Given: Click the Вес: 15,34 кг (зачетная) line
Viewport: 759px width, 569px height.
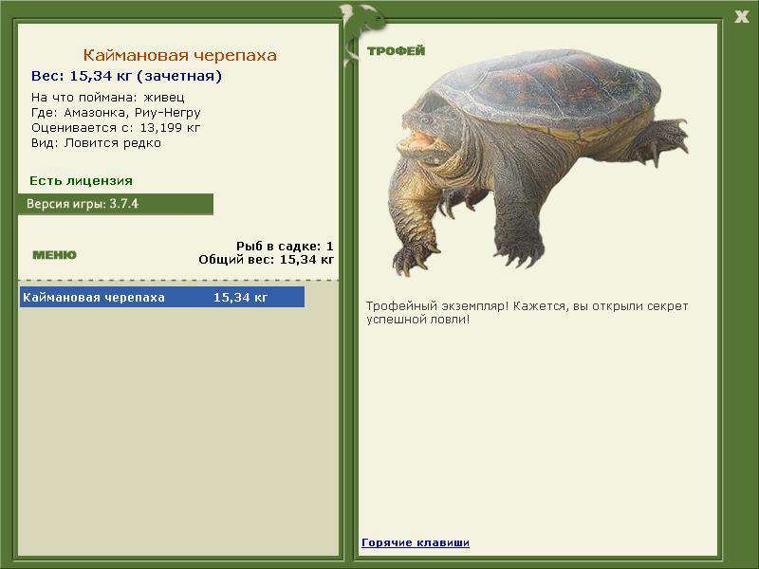Looking at the screenshot, I should click(126, 76).
